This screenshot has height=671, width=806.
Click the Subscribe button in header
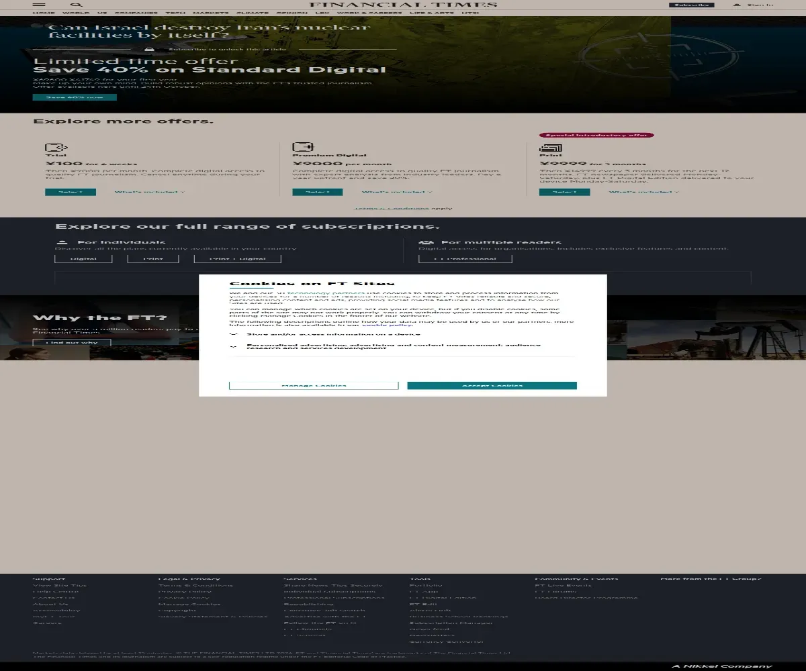tap(691, 5)
